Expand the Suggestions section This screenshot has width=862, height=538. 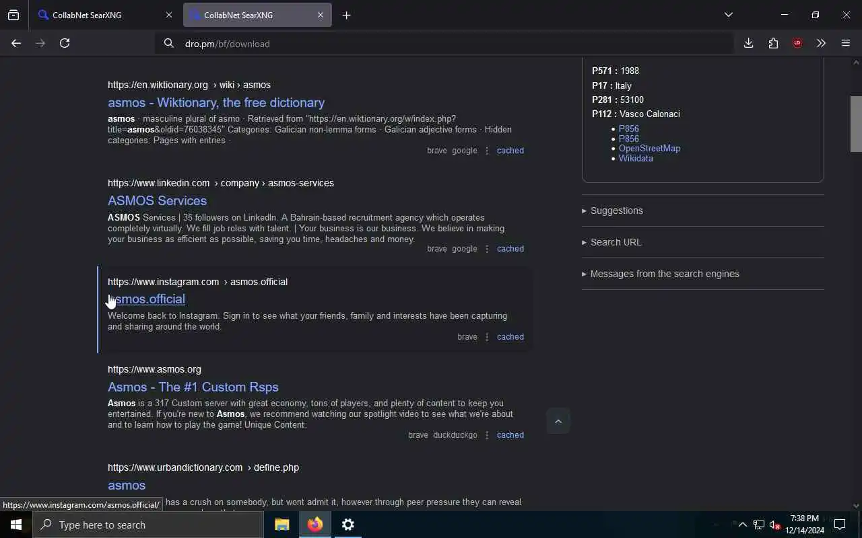702,210
